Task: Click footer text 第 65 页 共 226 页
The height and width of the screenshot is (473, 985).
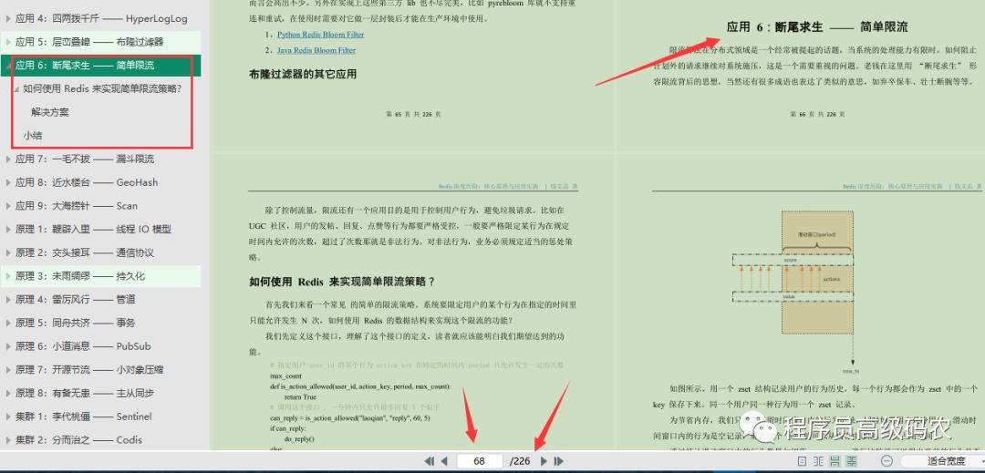Action: [413, 114]
